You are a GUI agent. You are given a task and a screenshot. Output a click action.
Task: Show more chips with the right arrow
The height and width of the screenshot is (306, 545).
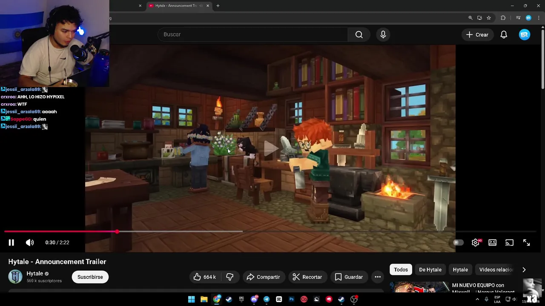coord(524,269)
